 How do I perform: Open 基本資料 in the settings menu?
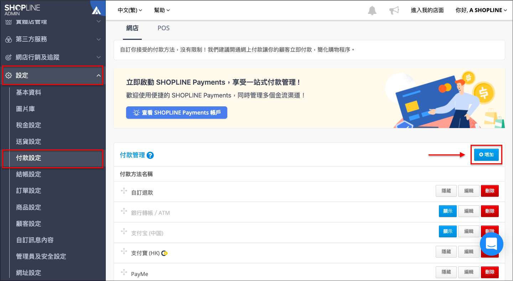pyautogui.click(x=28, y=92)
